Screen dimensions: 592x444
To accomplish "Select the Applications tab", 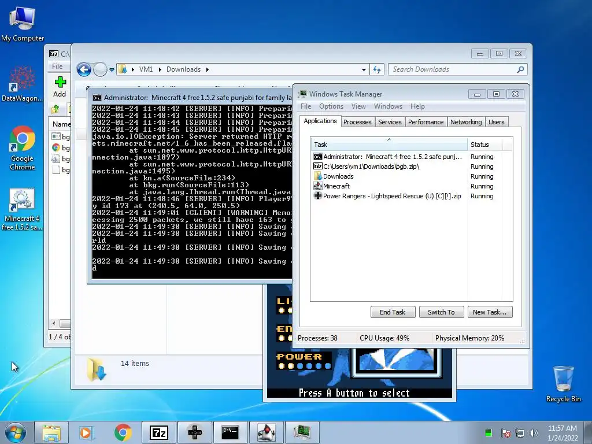I will [320, 121].
